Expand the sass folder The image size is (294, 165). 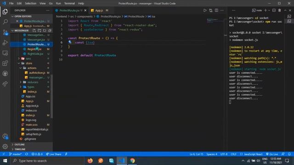(x=28, y=59)
